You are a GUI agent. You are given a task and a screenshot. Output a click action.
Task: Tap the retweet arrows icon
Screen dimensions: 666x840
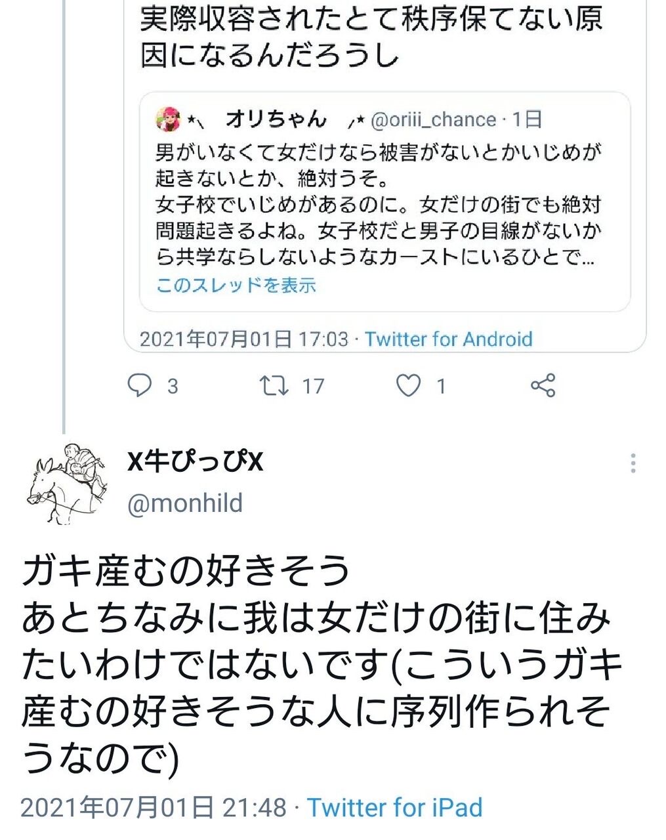(274, 385)
